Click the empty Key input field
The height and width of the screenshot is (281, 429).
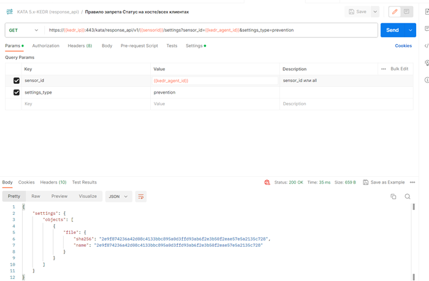click(86, 104)
